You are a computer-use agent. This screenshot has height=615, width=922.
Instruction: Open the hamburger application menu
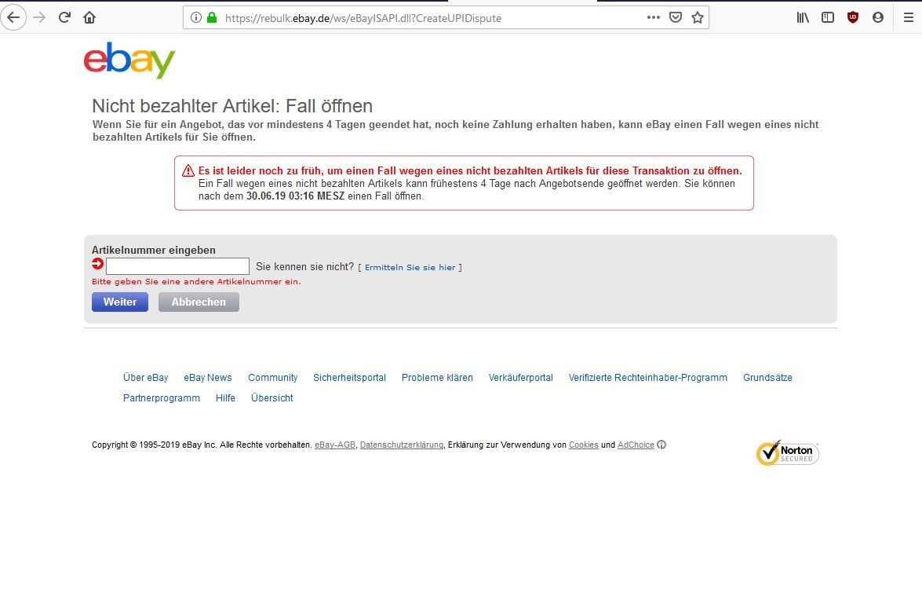click(x=909, y=17)
